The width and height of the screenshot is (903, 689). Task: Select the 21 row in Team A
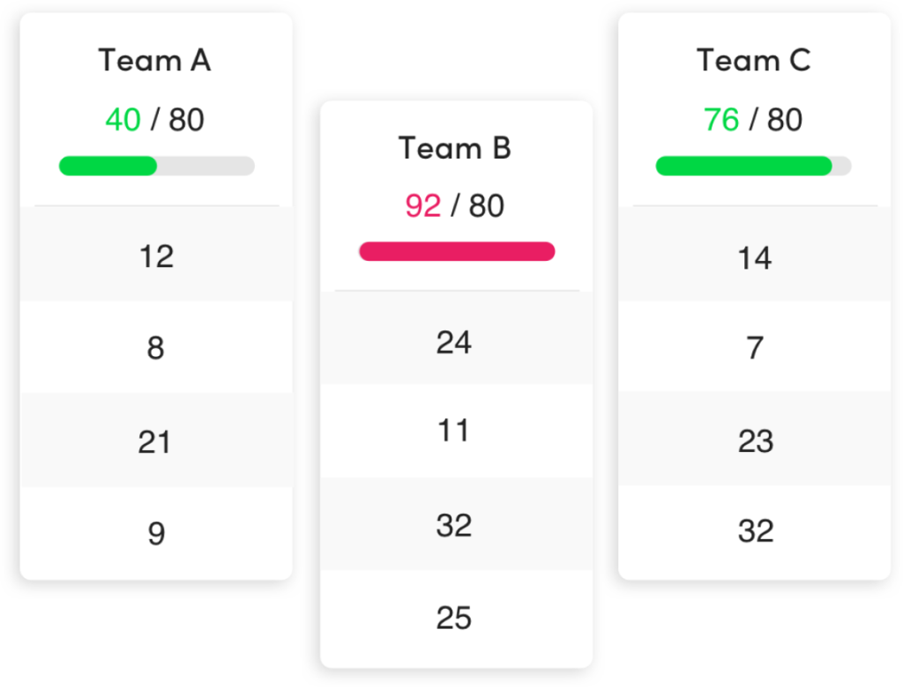click(156, 441)
